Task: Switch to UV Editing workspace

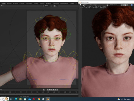Action: (x=22, y=4)
